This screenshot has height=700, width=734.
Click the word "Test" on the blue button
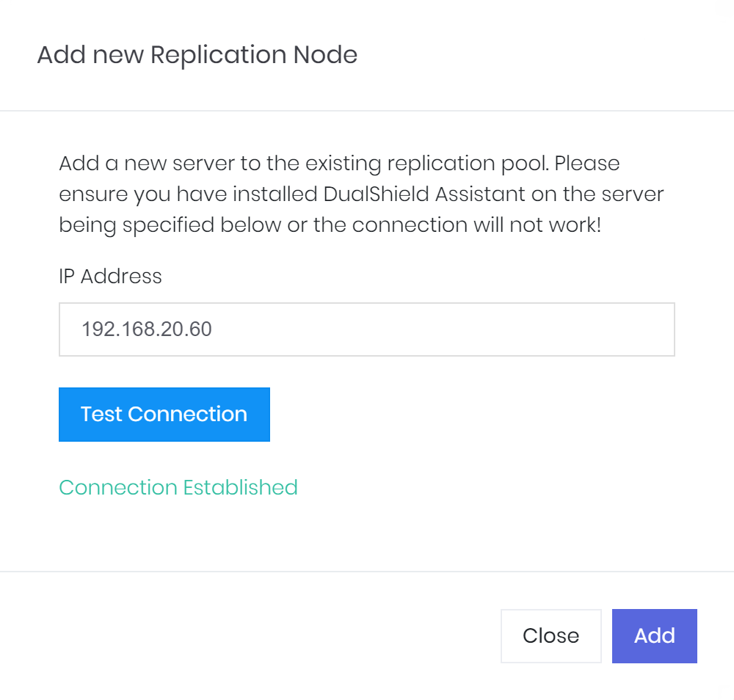point(101,415)
